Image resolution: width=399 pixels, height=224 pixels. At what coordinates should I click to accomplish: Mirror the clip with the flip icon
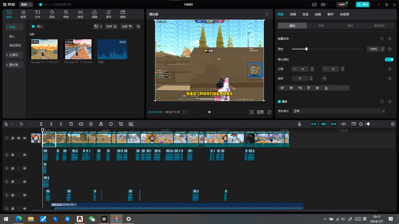click(101, 124)
